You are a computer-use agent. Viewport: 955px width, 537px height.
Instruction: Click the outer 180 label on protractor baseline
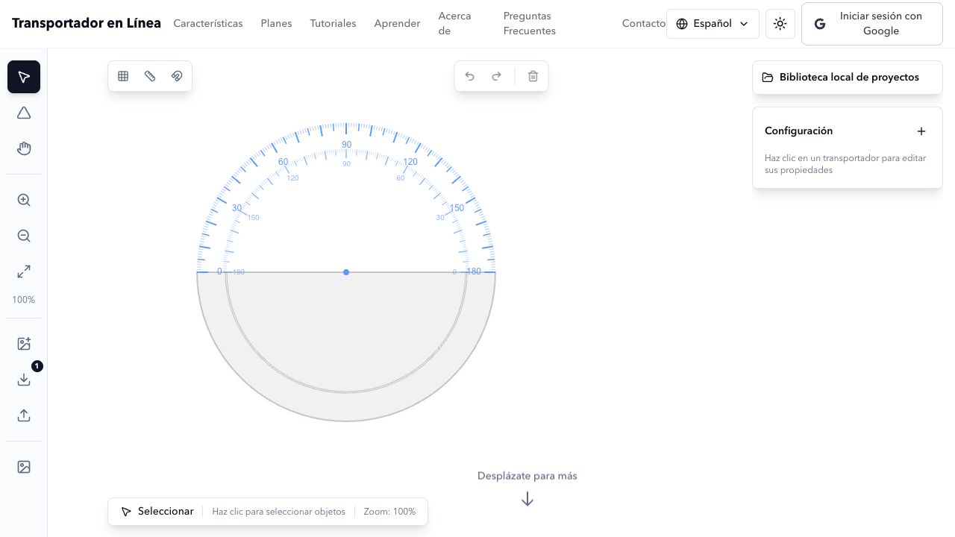[x=474, y=271]
